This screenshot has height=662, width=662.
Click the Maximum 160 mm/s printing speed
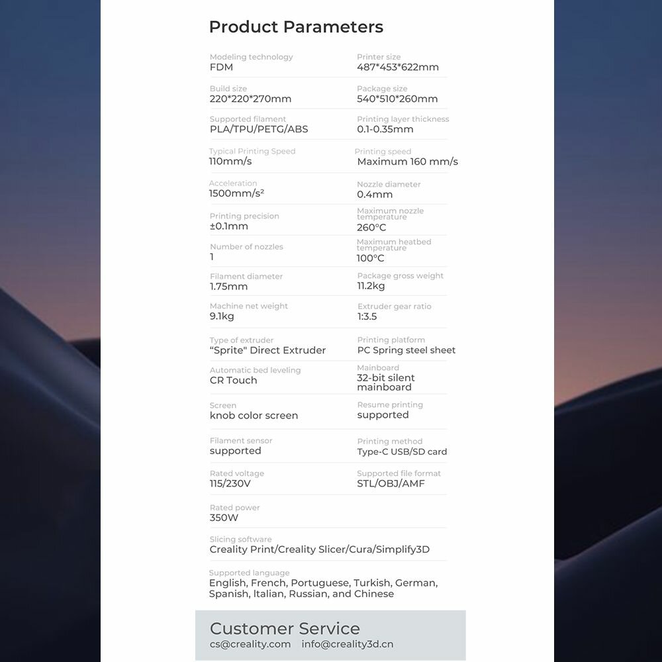407,162
